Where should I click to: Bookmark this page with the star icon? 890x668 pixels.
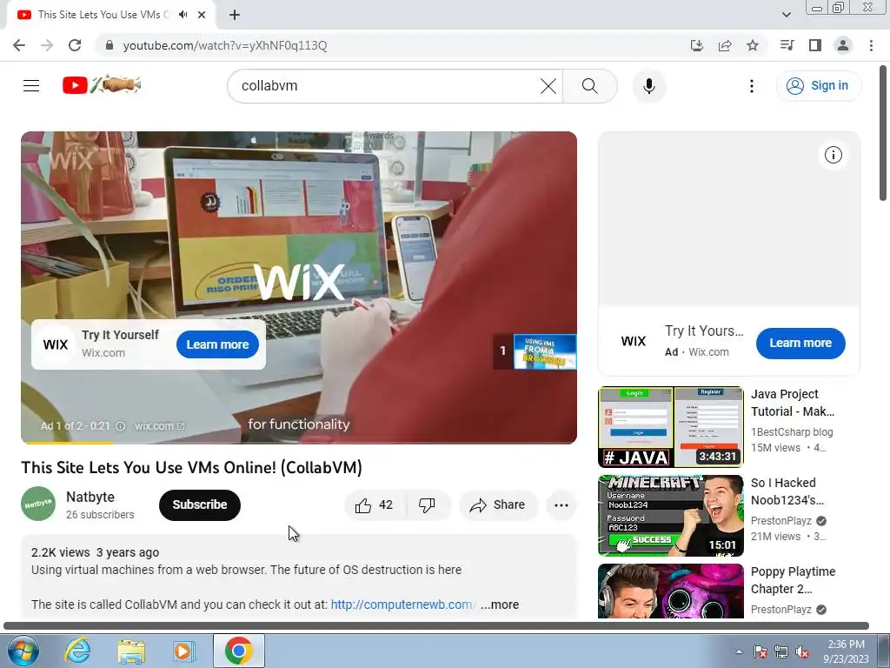[753, 45]
